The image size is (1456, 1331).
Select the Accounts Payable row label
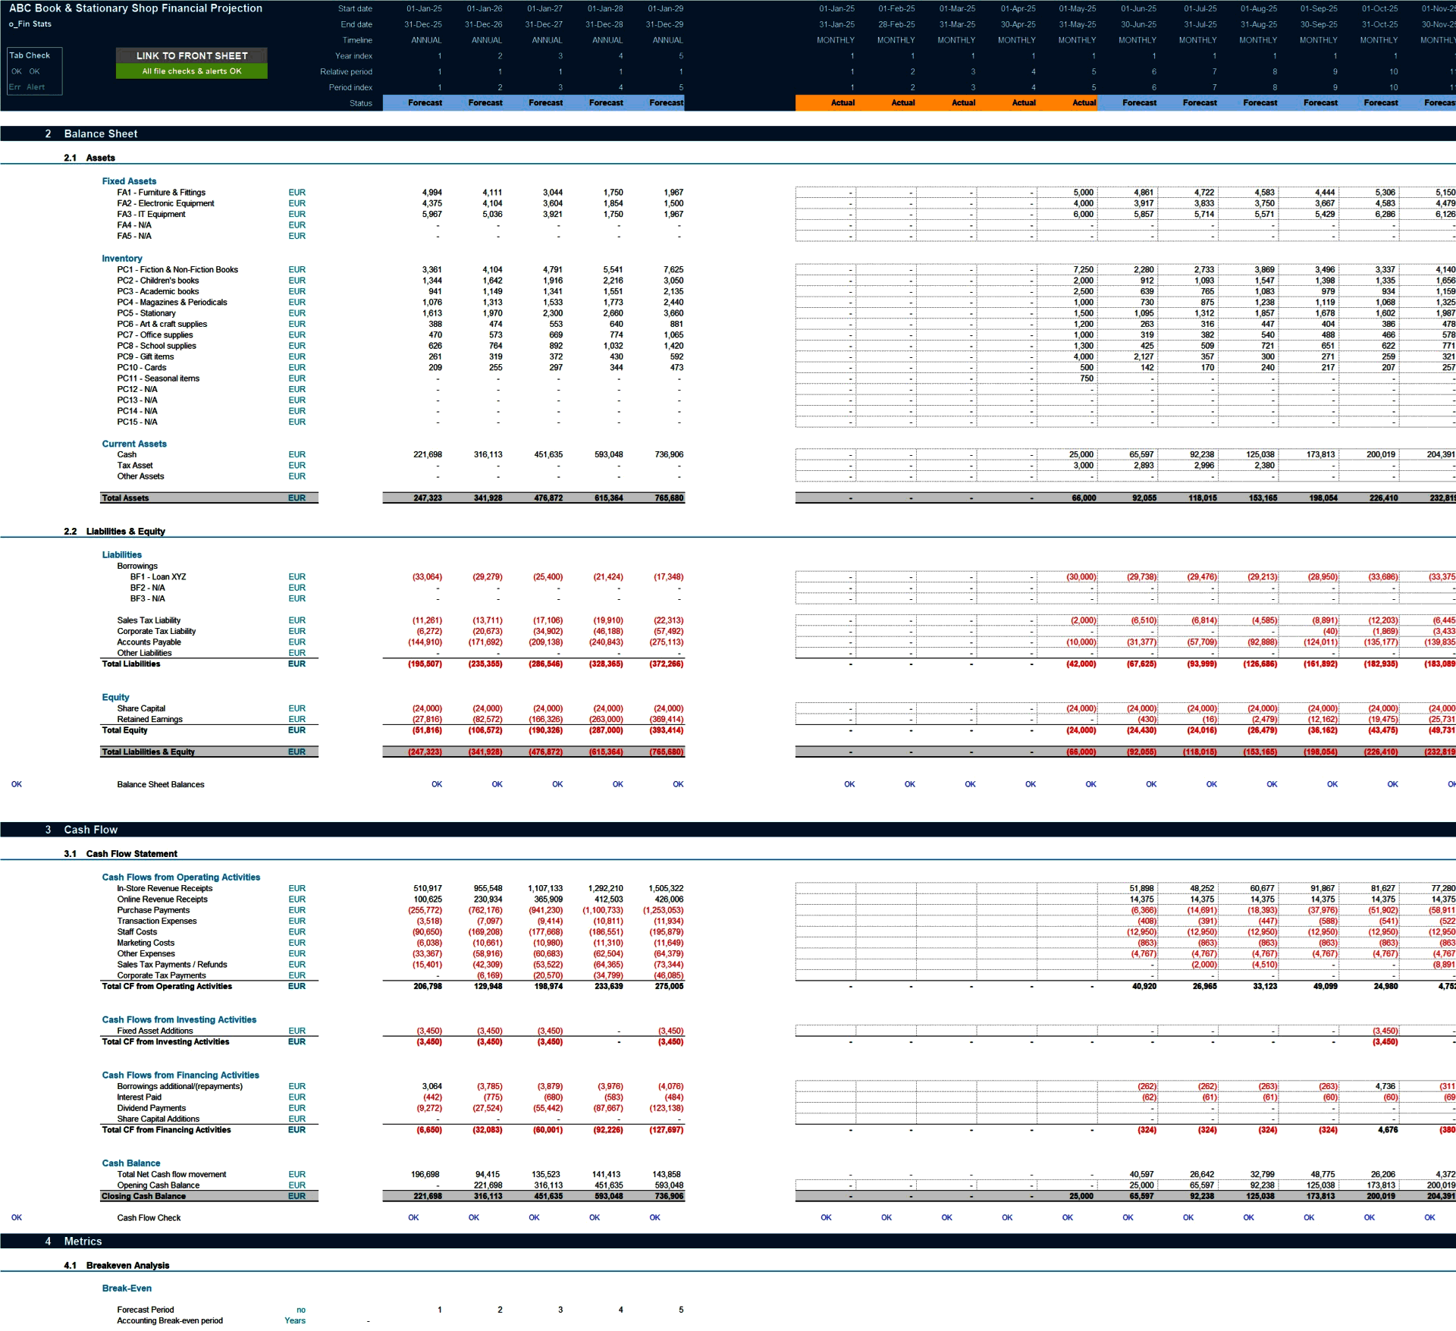(149, 642)
